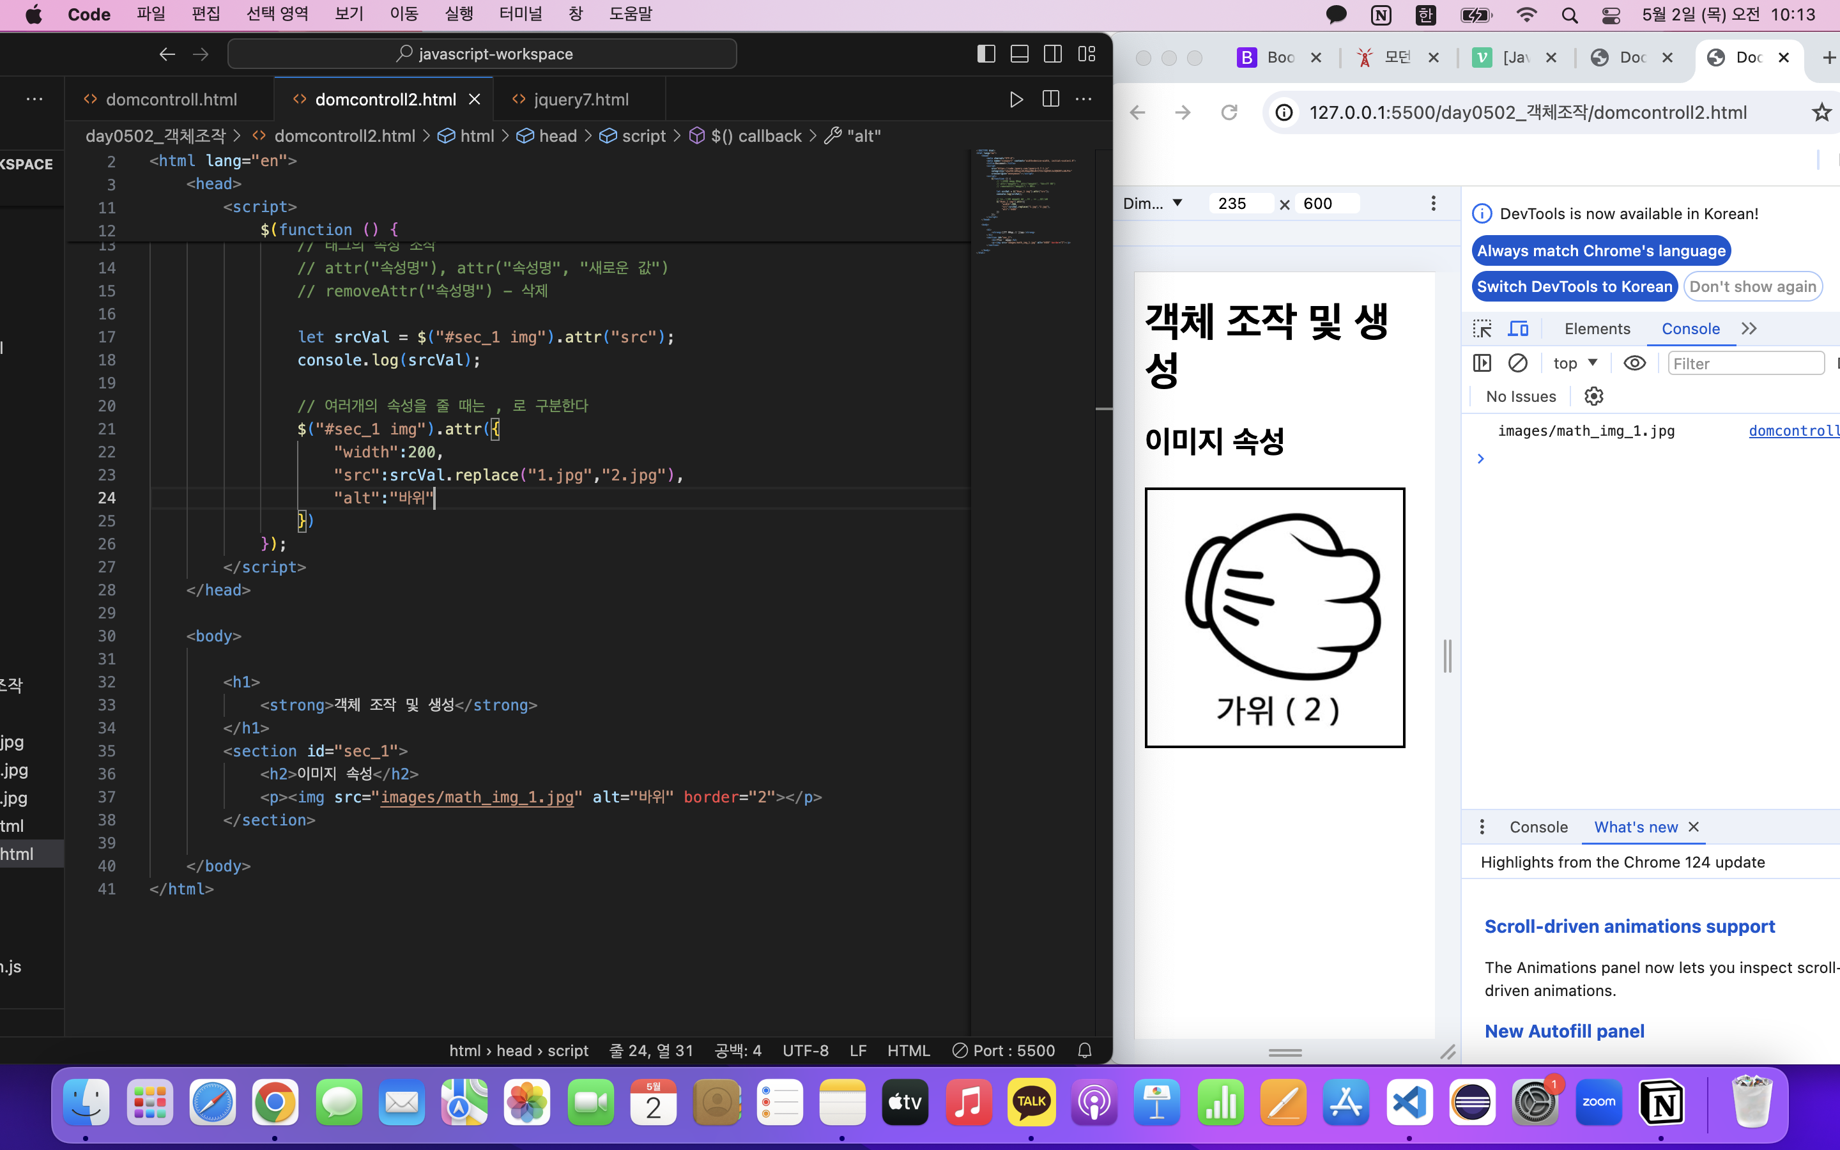
Task: Open the 터미널 menu in menu bar
Action: (520, 15)
